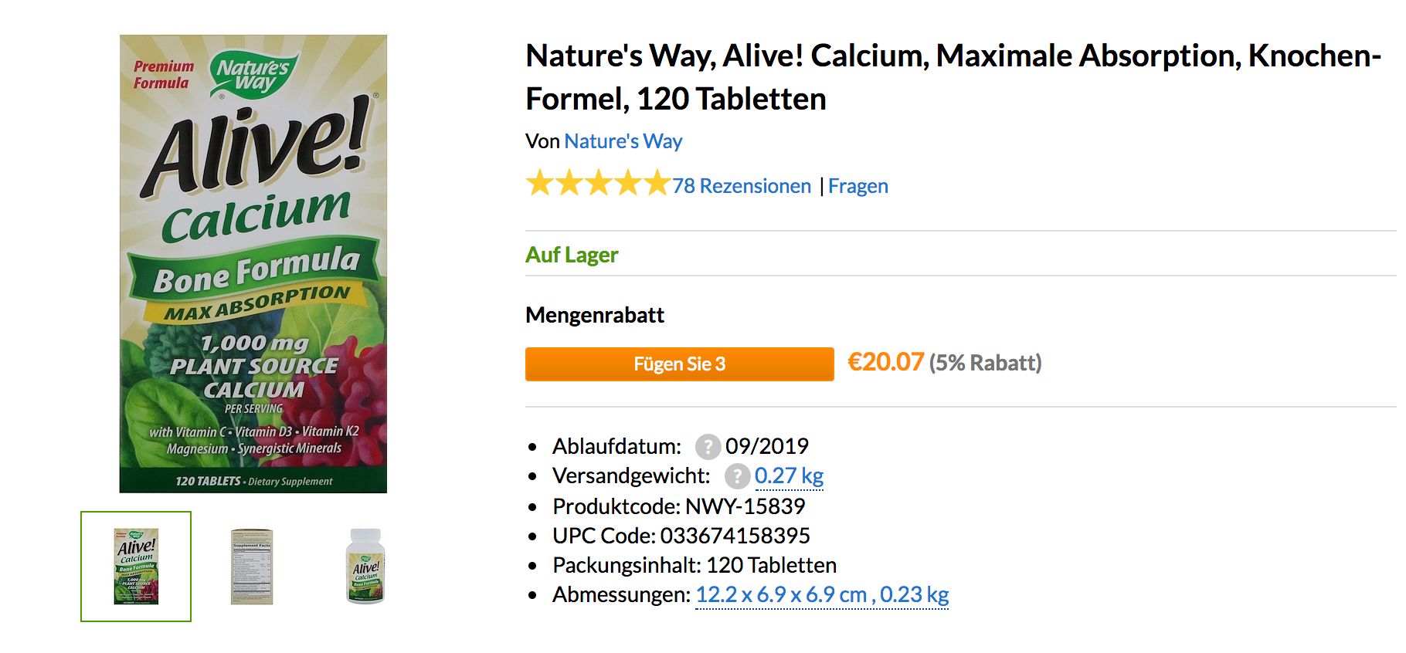Go to the Fragen link

(x=858, y=186)
